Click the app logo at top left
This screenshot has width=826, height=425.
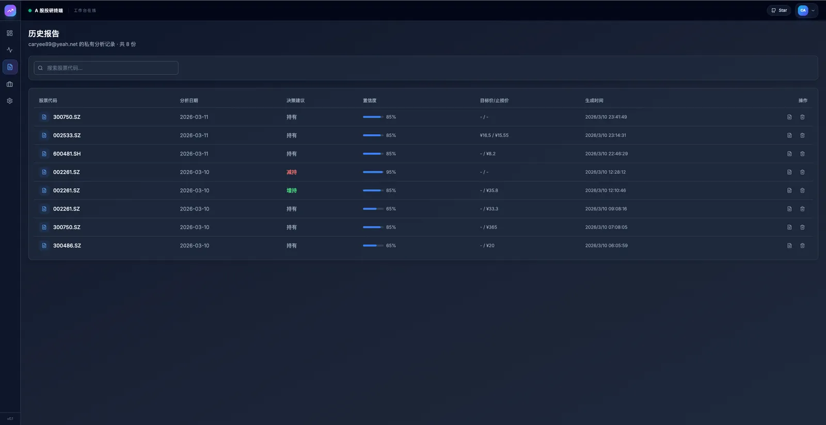(x=10, y=10)
